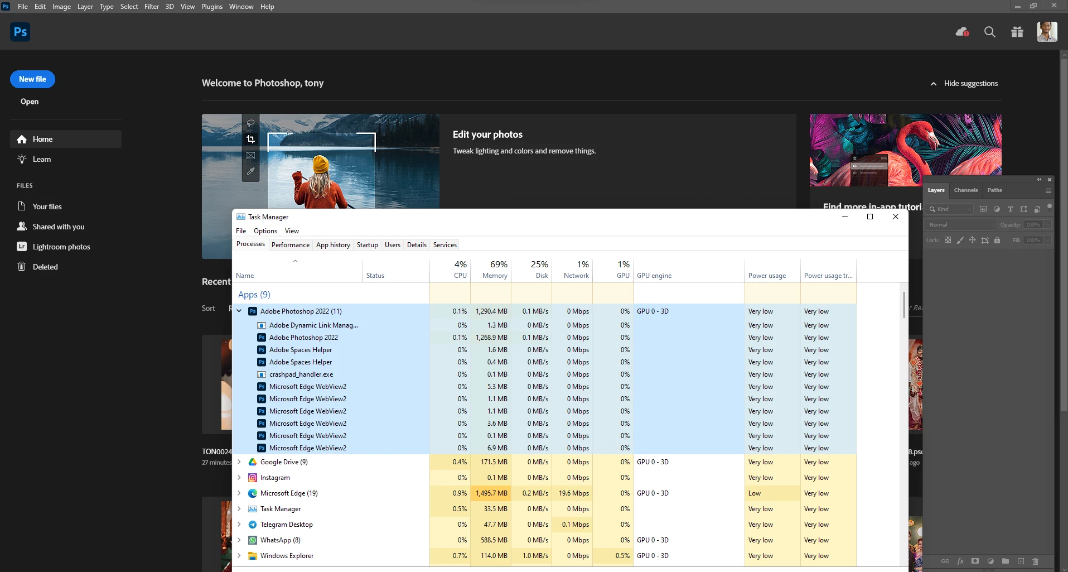The image size is (1068, 572).
Task: Click the smart object filter icon
Action: pyautogui.click(x=1037, y=209)
